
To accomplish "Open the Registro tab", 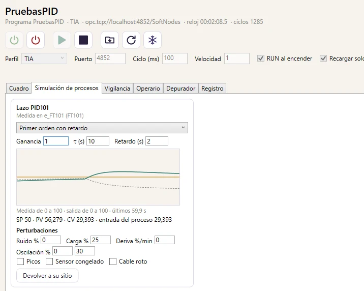I will click(213, 89).
